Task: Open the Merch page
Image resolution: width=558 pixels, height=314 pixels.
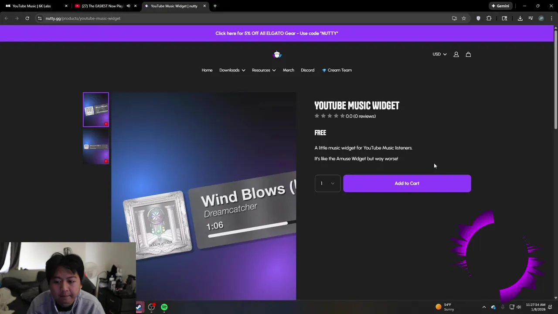Action: (288, 70)
